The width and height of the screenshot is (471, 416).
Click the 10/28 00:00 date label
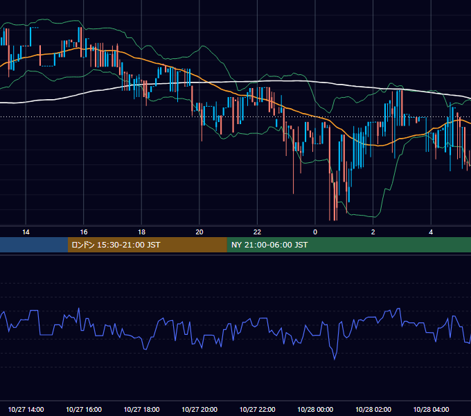[315, 409]
